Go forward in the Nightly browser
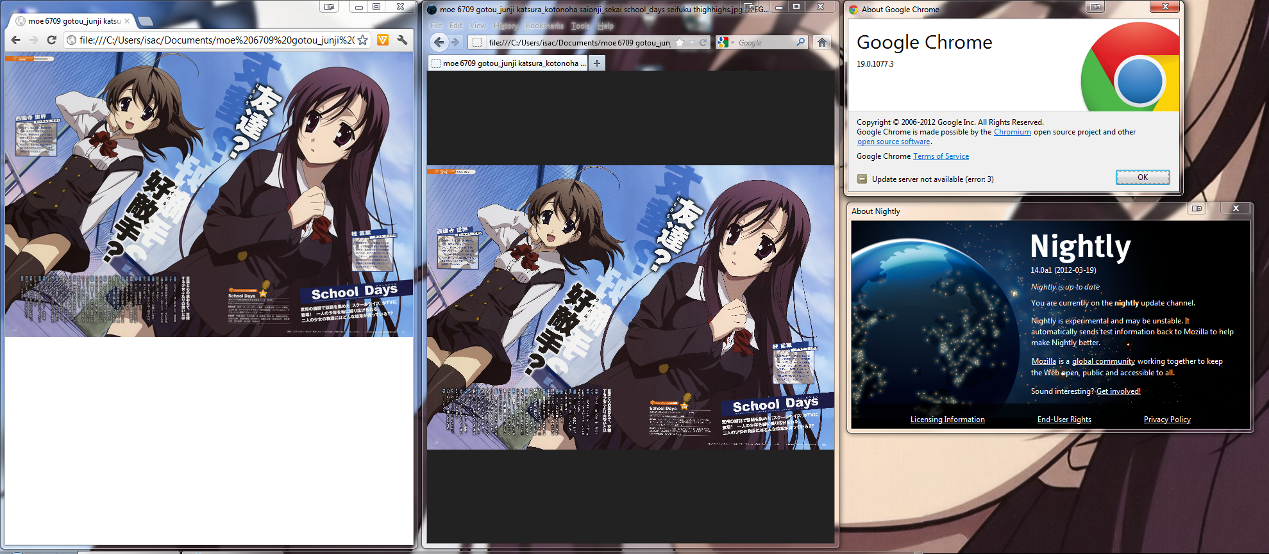The width and height of the screenshot is (1269, 554). point(455,42)
